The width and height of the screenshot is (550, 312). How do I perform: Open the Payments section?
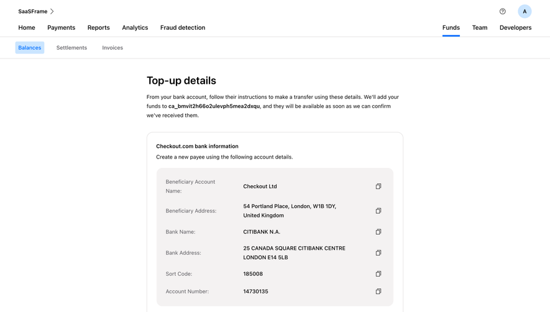tap(62, 28)
